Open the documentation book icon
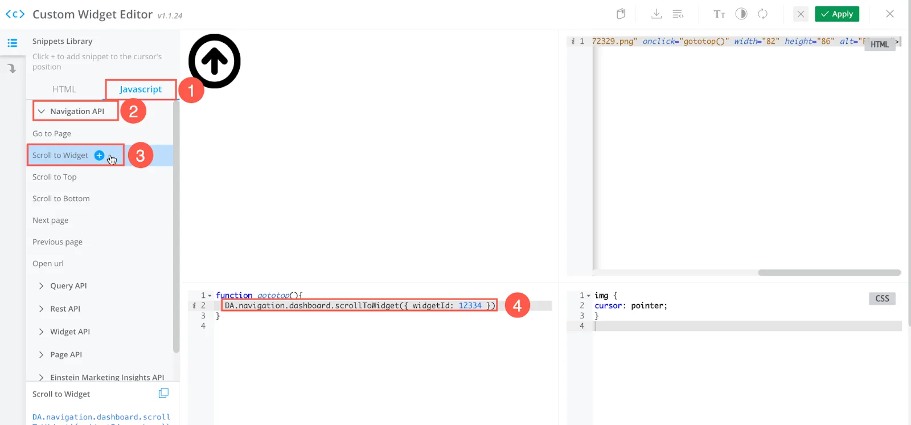This screenshot has height=425, width=911. (x=621, y=14)
